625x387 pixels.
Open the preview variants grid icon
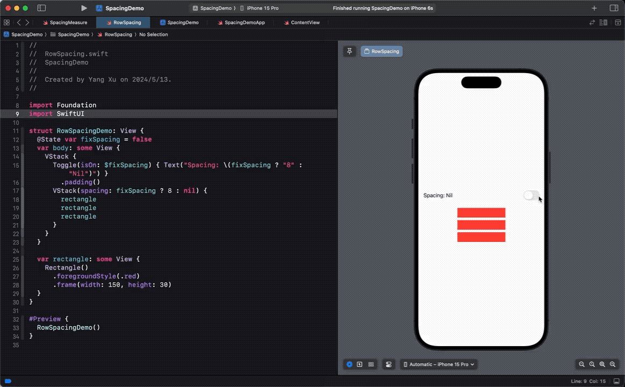click(x=371, y=364)
